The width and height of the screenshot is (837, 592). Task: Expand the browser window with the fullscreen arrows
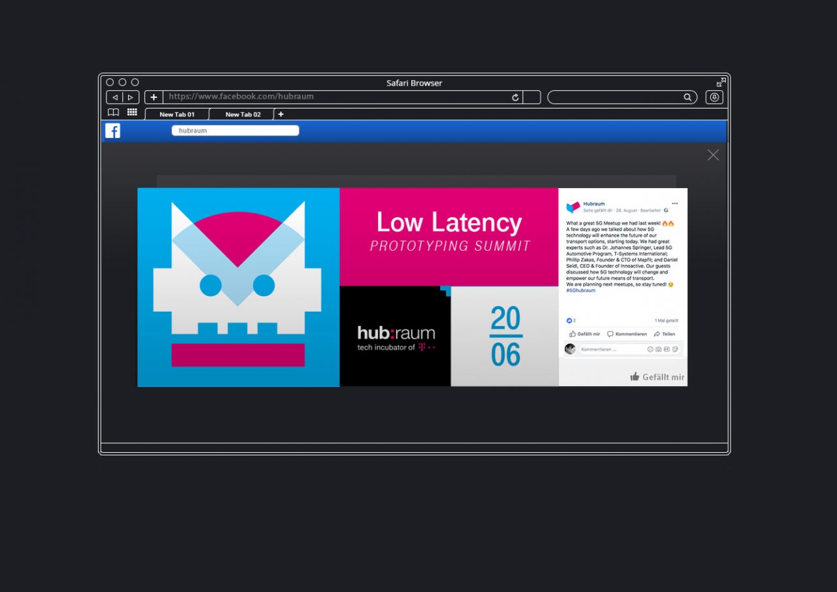coord(721,82)
